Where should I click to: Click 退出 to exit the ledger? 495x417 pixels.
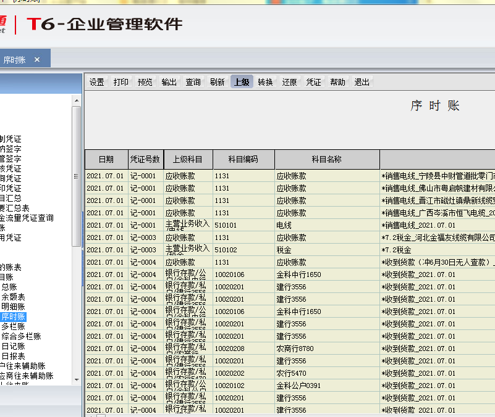pos(362,82)
